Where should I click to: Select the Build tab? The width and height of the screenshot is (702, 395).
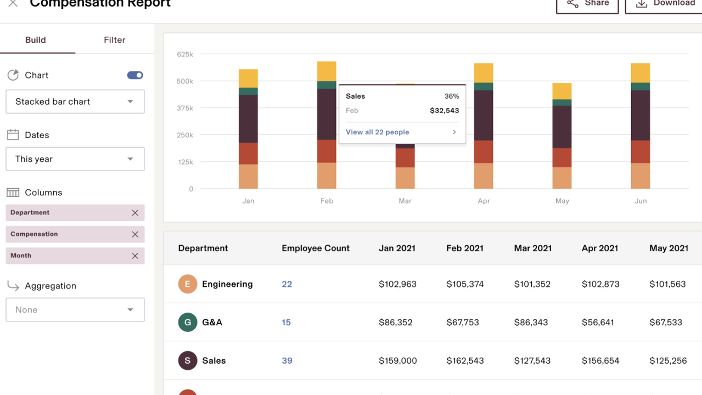(35, 39)
